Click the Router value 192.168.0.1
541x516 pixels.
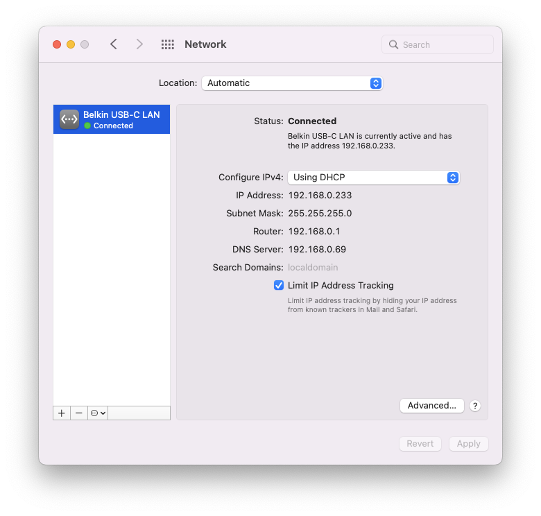[x=314, y=231]
